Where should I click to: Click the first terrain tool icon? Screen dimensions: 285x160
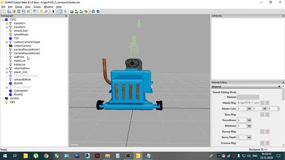72,12
